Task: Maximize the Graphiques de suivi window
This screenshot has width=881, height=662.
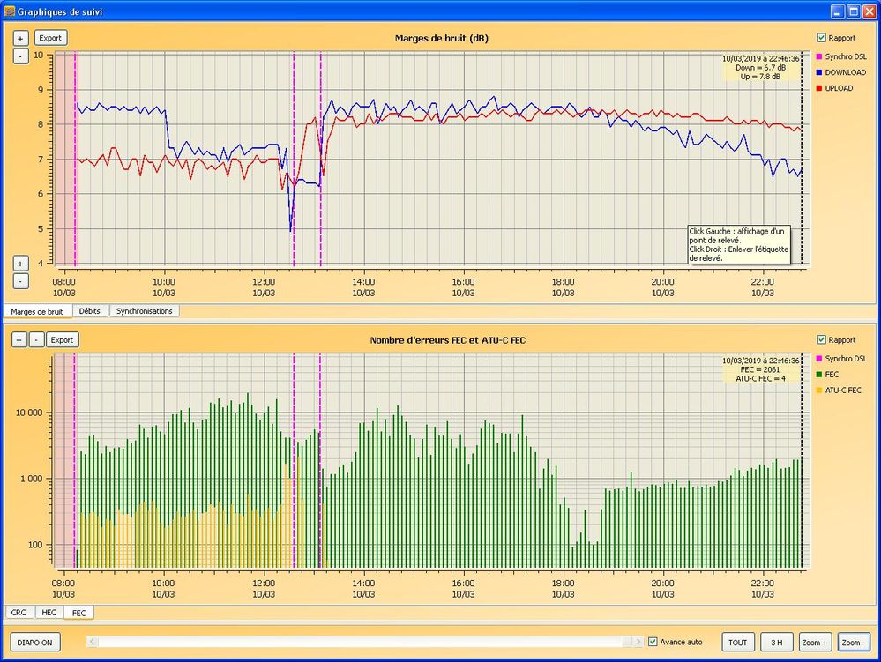Action: point(854,11)
